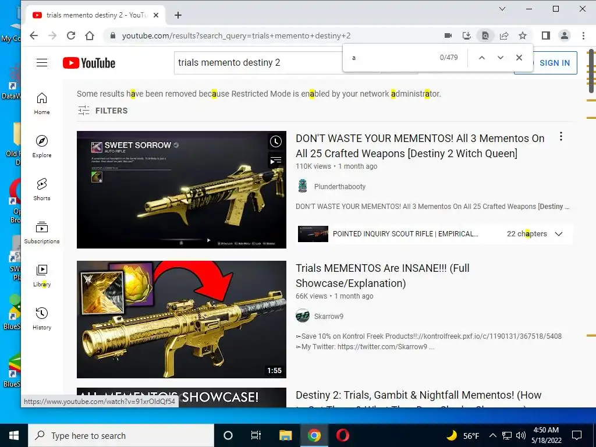The width and height of the screenshot is (596, 447).
Task: Jump to next find result
Action: [500, 58]
